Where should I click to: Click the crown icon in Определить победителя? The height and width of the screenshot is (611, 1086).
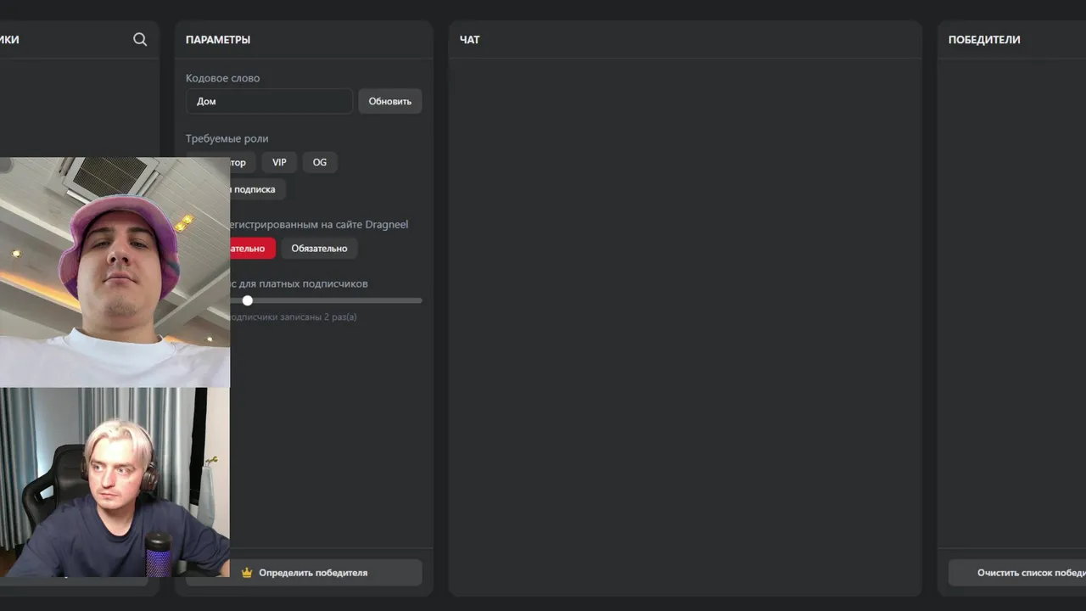point(247,573)
